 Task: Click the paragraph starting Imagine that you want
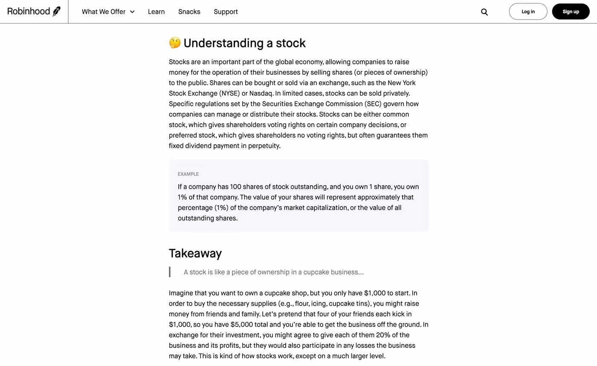click(x=298, y=325)
